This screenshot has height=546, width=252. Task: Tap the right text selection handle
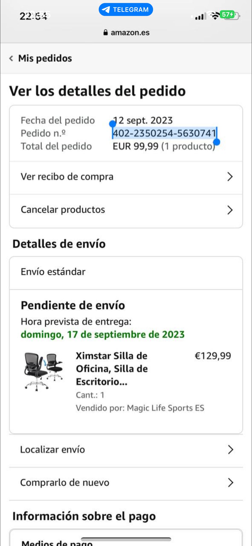tap(217, 142)
